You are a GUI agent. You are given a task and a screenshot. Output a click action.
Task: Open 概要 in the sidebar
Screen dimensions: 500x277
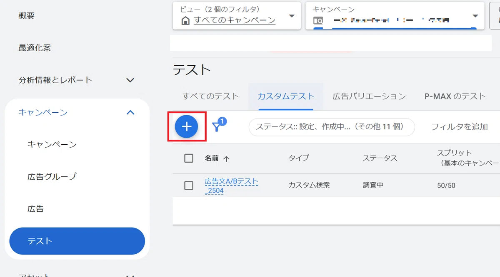(x=27, y=16)
